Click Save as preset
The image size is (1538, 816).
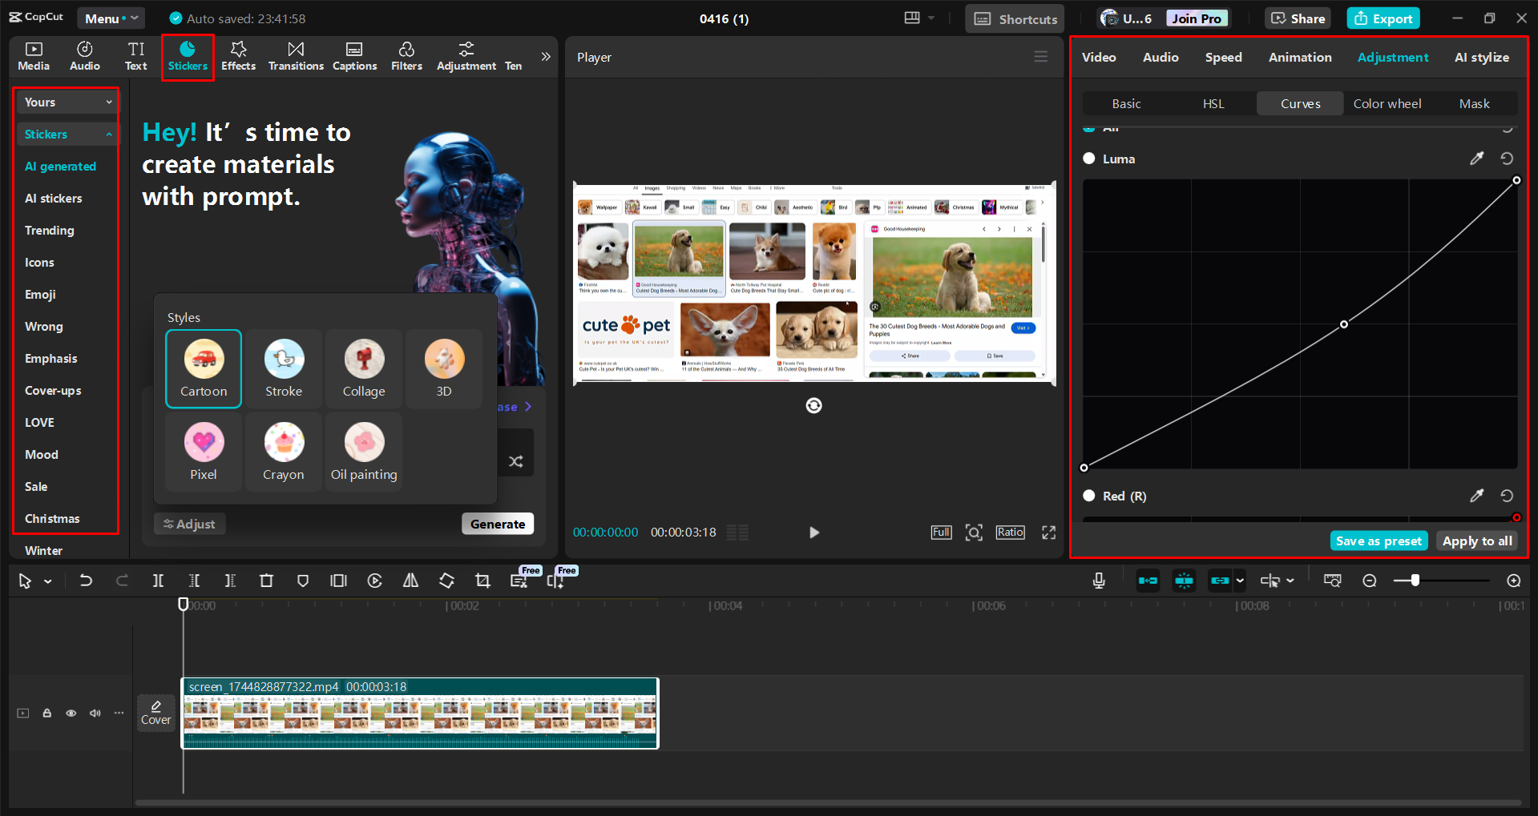1378,541
